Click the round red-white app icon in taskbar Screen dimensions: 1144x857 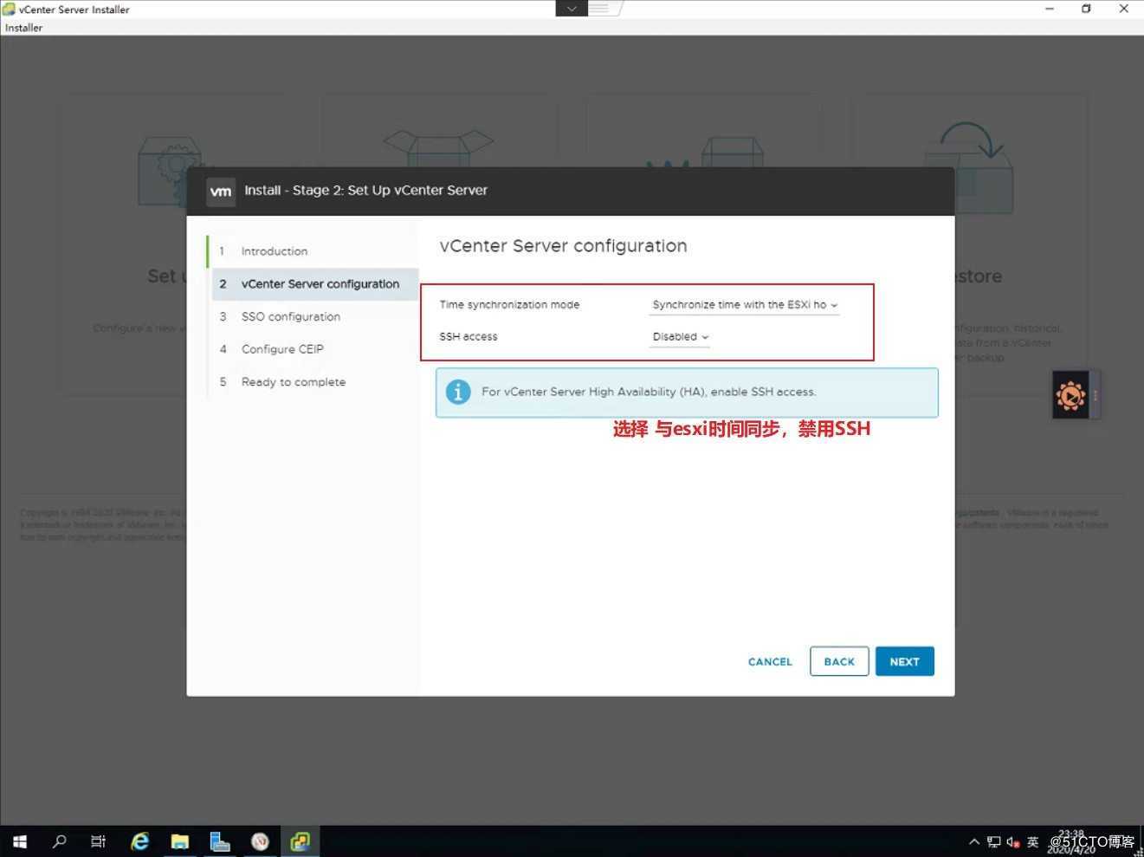(x=260, y=841)
